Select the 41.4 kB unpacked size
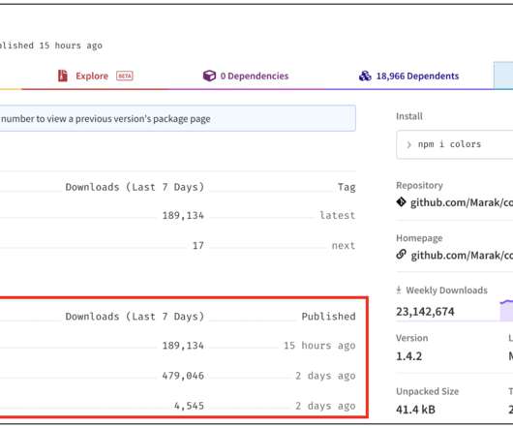This screenshot has height=428, width=513. (415, 410)
